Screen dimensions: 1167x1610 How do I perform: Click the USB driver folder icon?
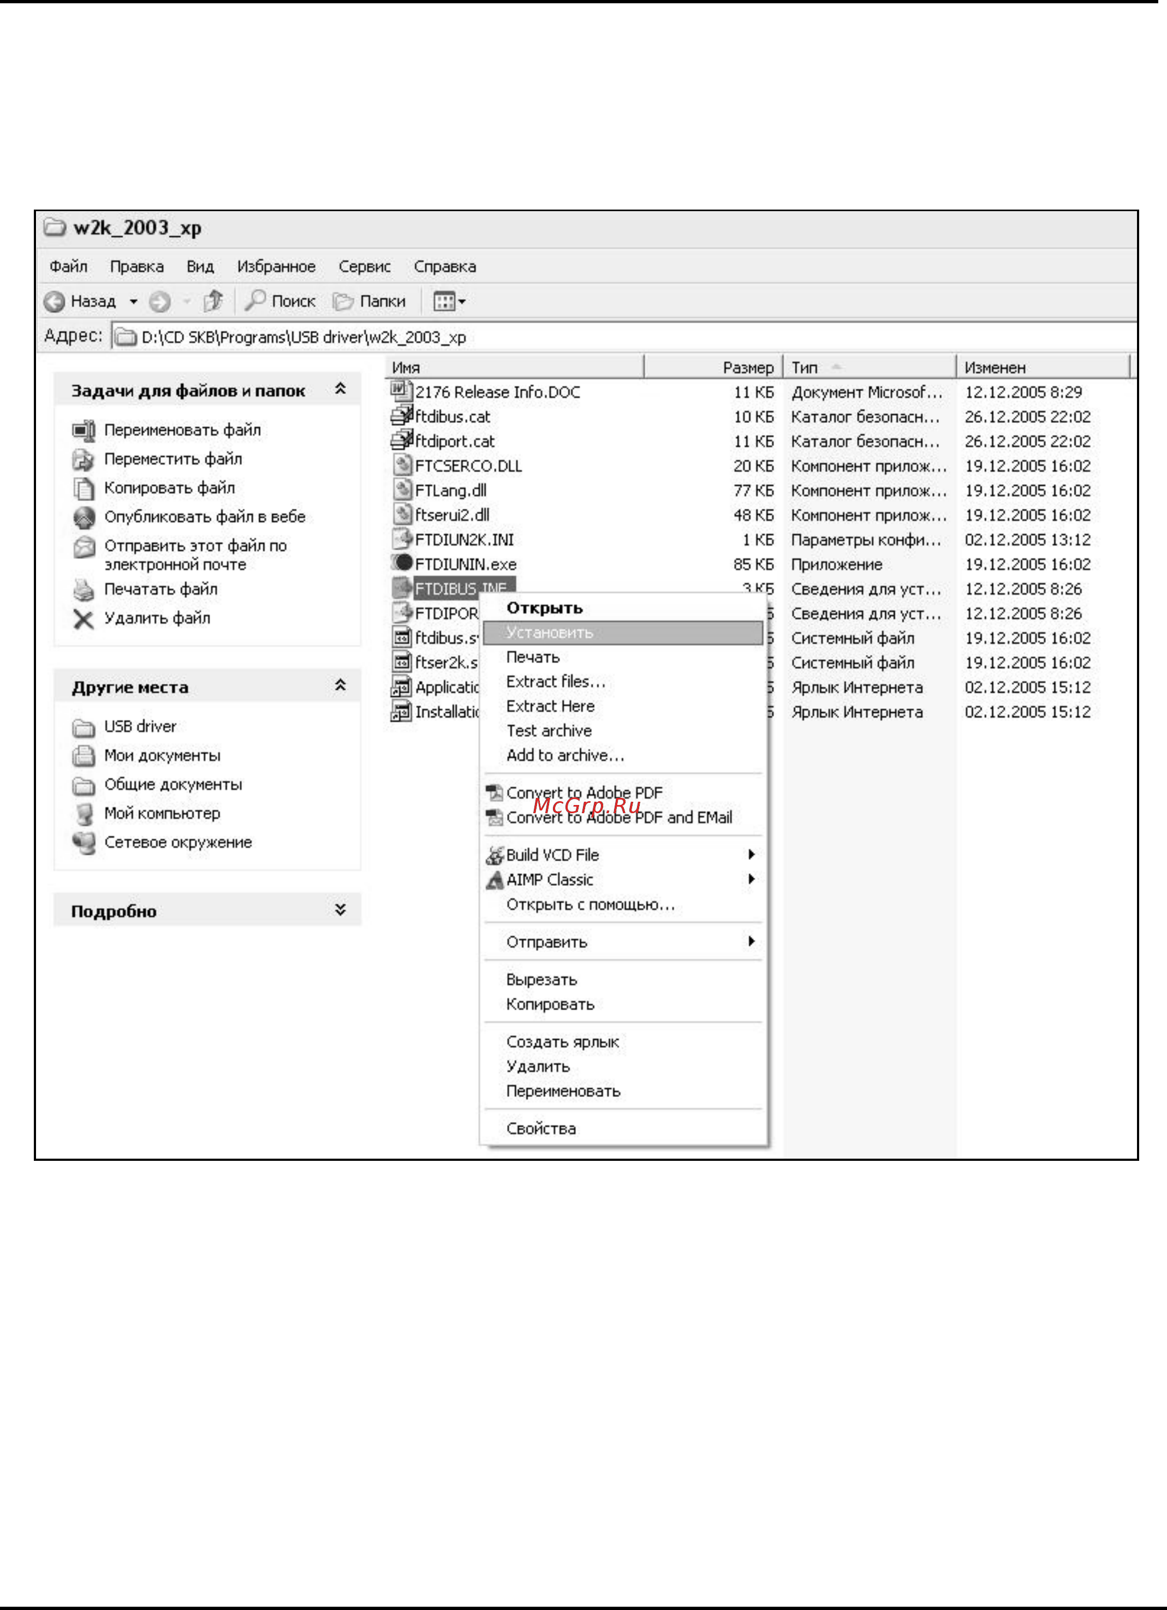(84, 728)
